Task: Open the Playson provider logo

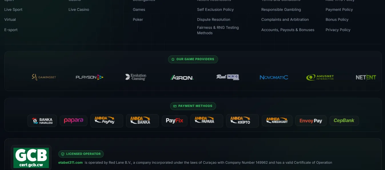Action: coord(89,77)
